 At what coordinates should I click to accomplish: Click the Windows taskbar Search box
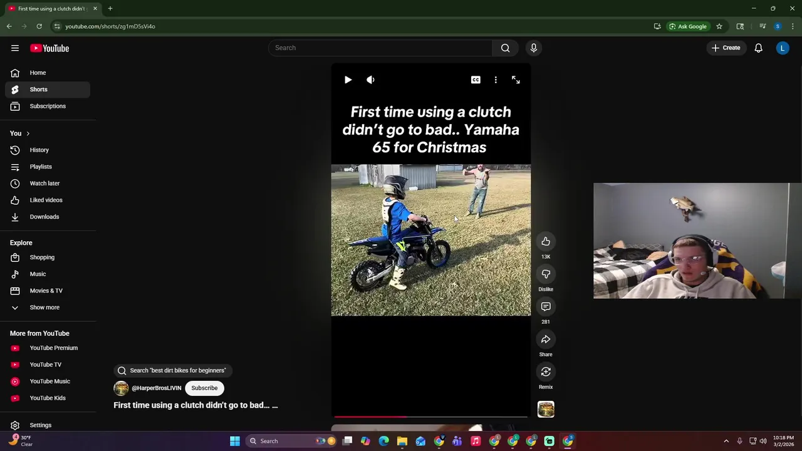[x=291, y=441]
